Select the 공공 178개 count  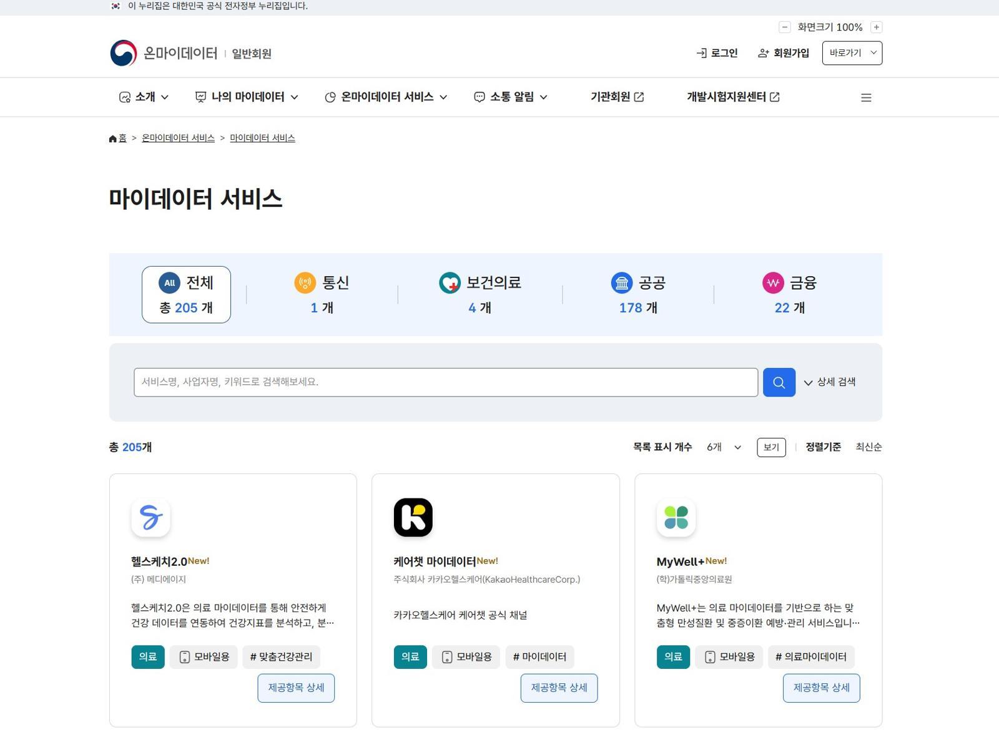coord(638,308)
